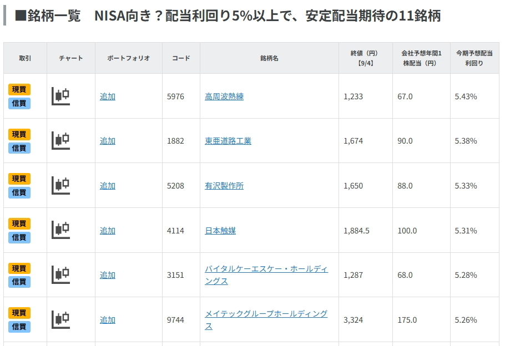
Task: Click 信買 button for code 5976
Action: [19, 103]
